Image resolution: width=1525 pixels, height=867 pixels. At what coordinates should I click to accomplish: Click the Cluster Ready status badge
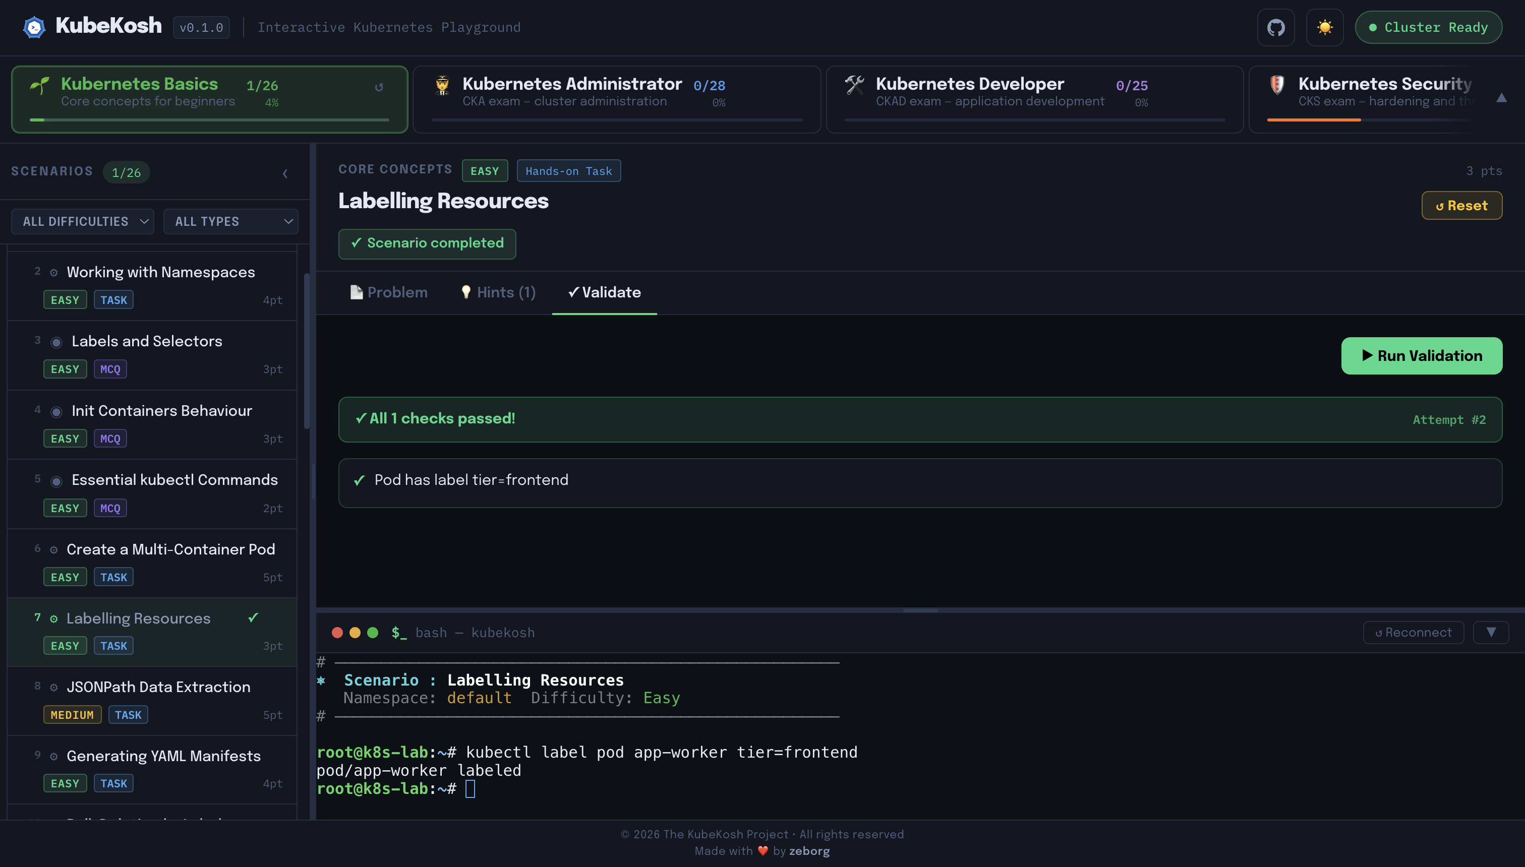[x=1428, y=27]
